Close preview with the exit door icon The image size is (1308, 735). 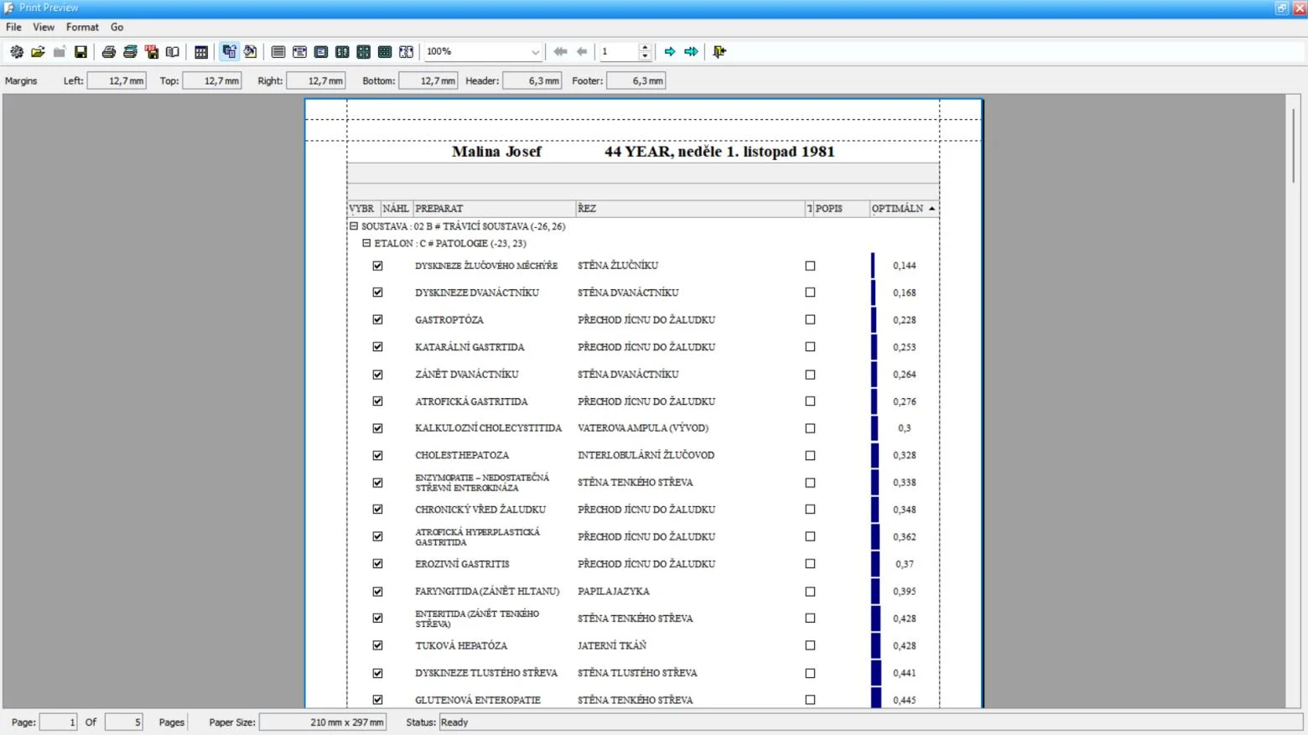coord(719,52)
